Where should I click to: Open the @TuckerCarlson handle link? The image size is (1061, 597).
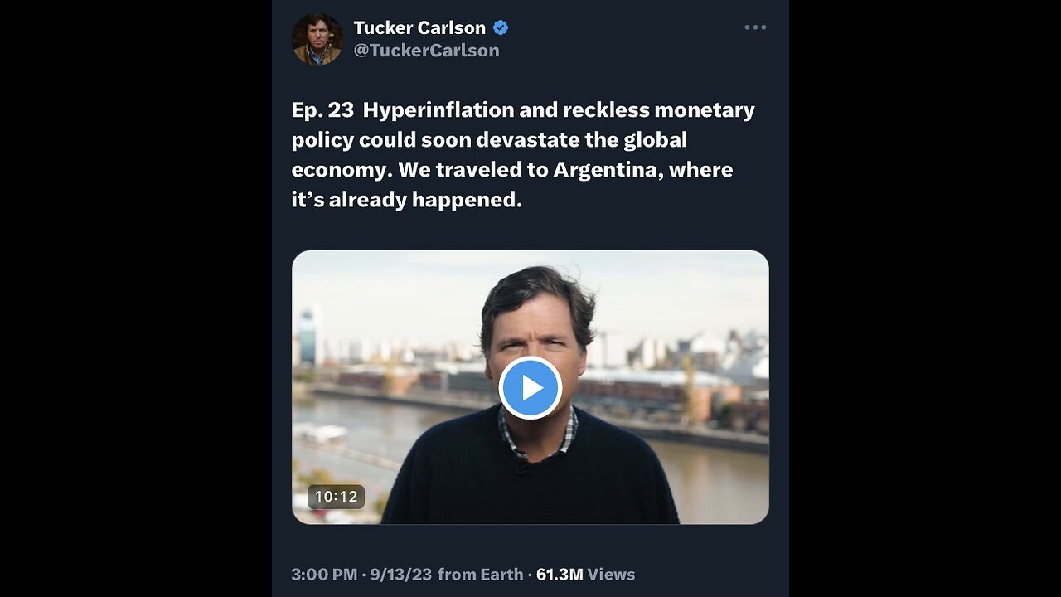tap(426, 51)
